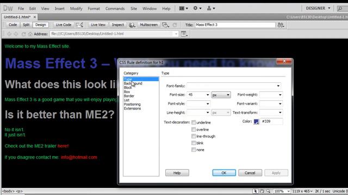Open File Management icon beside Title field
Viewport: 348px width, 195px height.
281,25
